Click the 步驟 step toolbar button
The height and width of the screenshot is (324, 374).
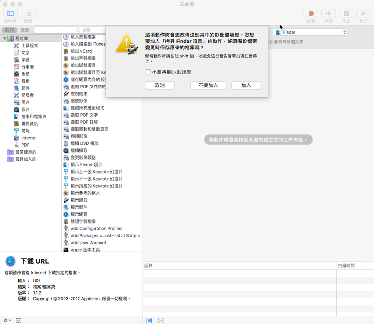pyautogui.click(x=329, y=14)
